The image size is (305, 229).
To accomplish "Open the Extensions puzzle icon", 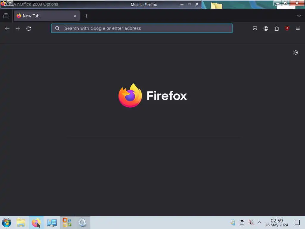I will (x=276, y=28).
